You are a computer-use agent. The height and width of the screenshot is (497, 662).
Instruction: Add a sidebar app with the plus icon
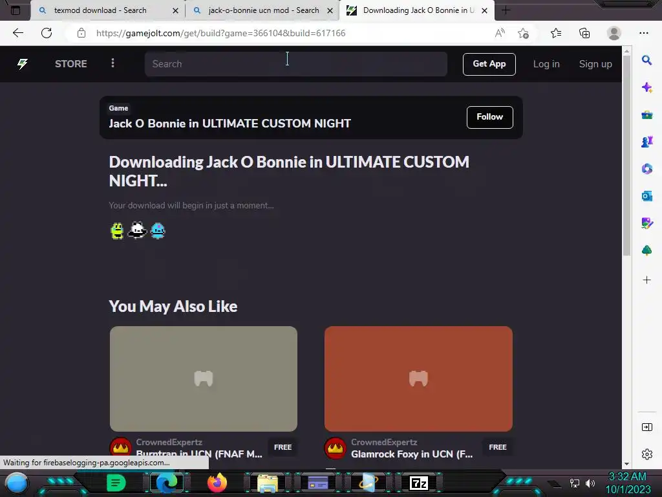[646, 280]
